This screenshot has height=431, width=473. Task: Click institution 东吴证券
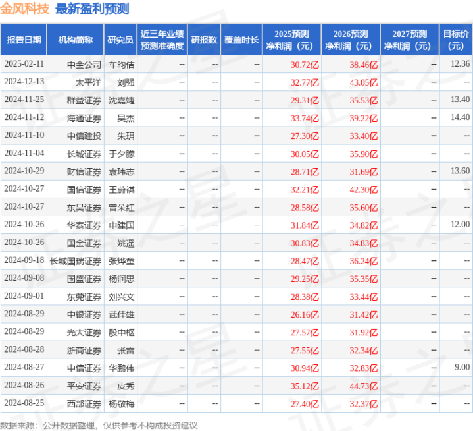tap(84, 208)
